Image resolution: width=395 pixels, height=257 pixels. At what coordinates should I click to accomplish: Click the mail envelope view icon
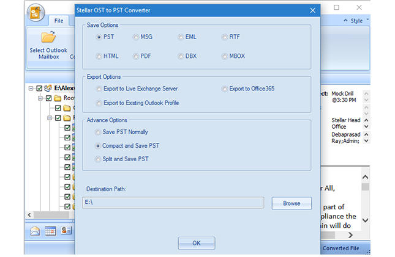coord(35,231)
